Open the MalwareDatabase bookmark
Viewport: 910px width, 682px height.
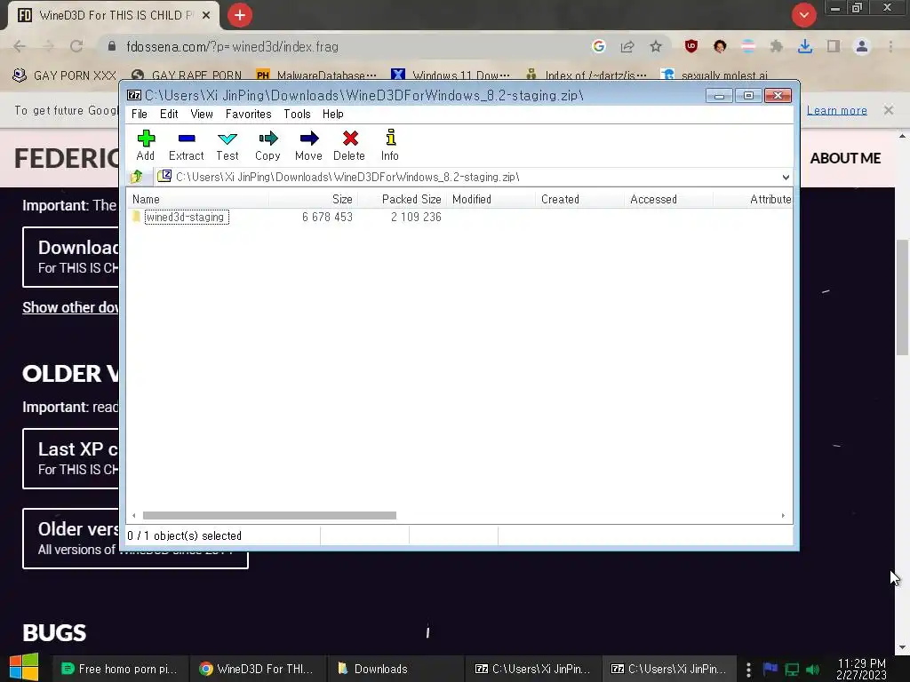tap(316, 75)
